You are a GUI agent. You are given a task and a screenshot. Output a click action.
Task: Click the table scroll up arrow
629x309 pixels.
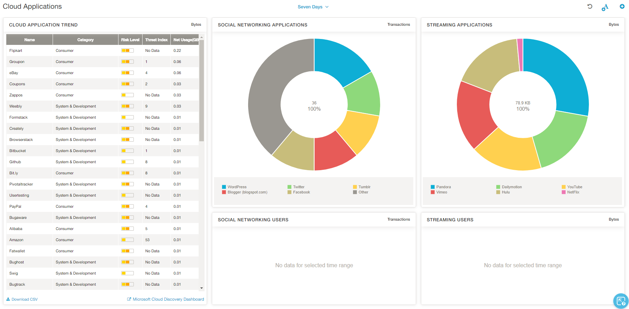click(201, 37)
